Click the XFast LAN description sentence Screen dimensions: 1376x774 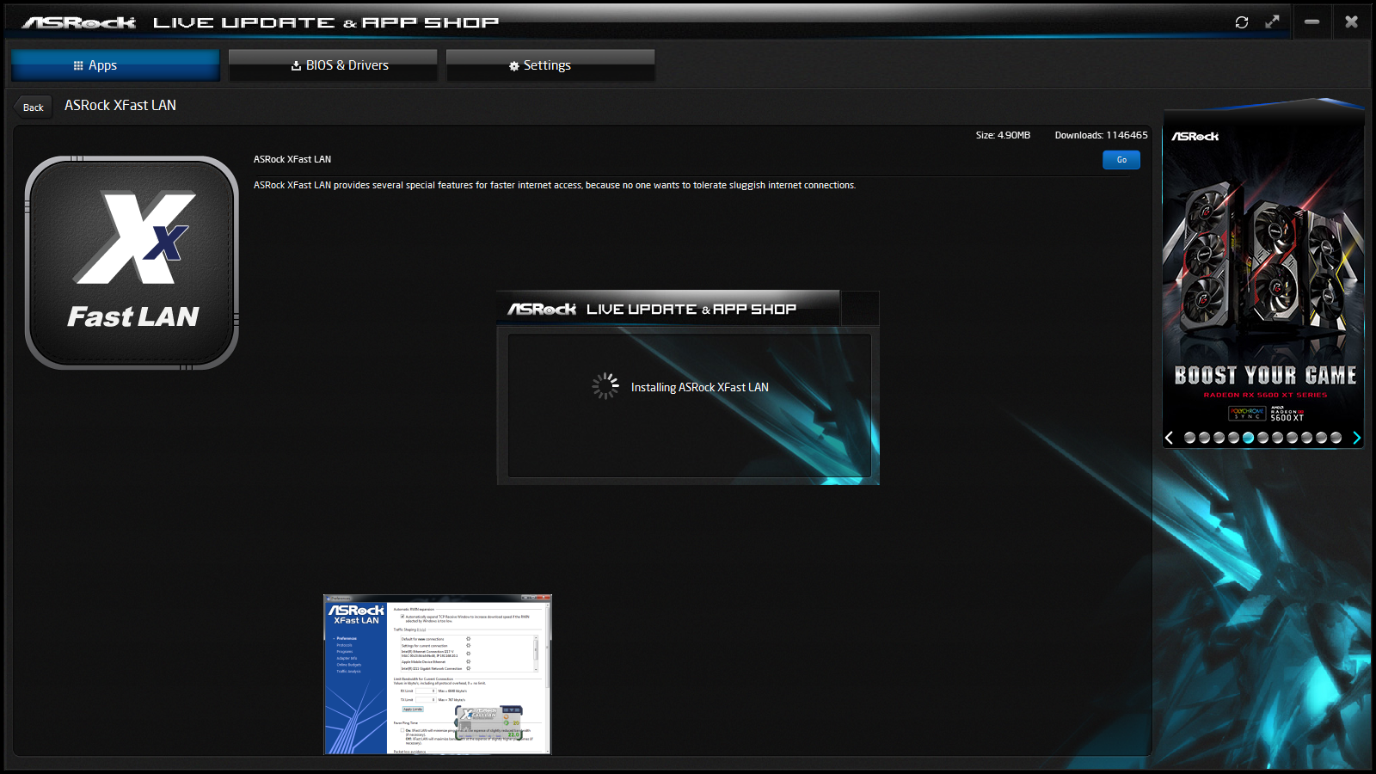coord(555,185)
